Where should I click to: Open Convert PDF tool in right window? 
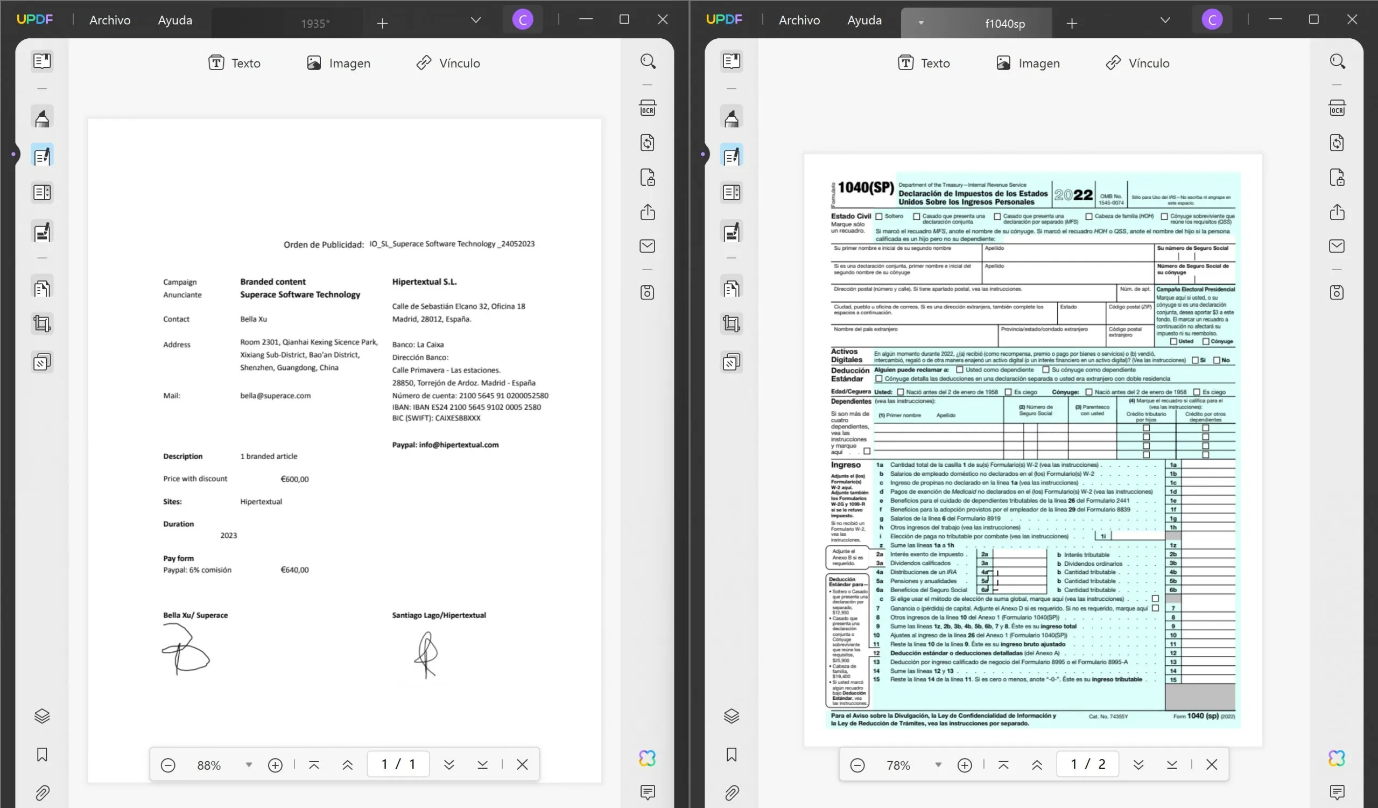(x=1337, y=143)
